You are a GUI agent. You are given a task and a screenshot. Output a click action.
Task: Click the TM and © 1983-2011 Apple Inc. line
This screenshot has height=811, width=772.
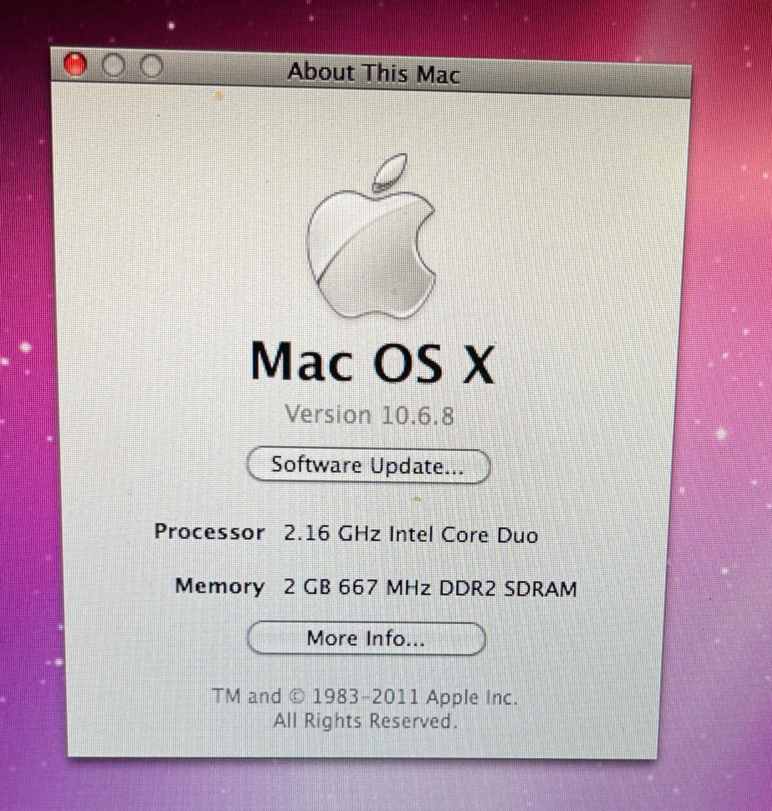click(365, 697)
